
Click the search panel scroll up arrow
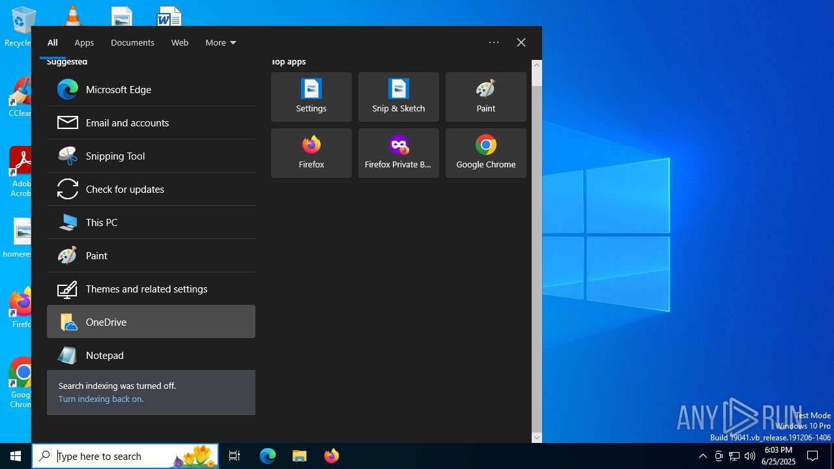(x=537, y=64)
